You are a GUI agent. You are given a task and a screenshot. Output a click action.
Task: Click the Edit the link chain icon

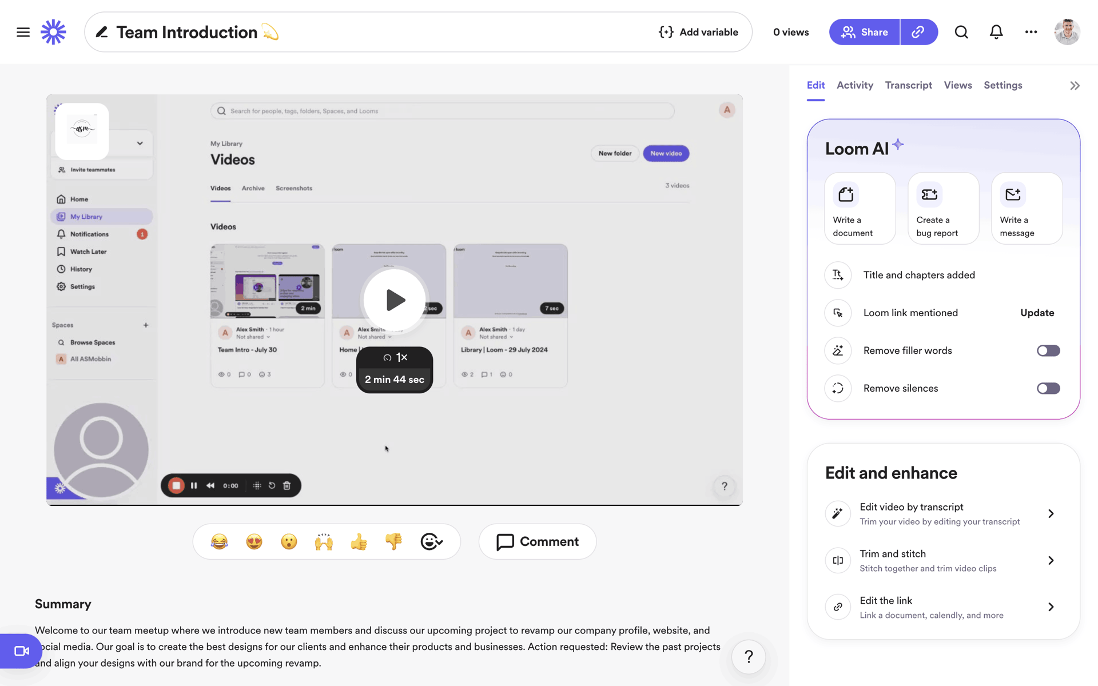click(x=838, y=607)
